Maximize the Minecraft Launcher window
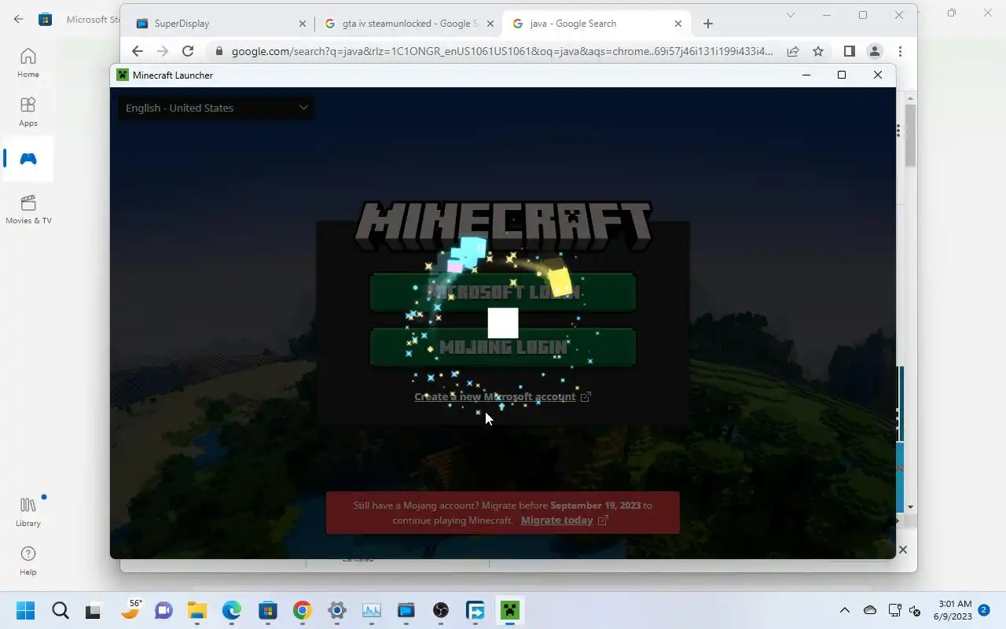1006x629 pixels. [842, 75]
